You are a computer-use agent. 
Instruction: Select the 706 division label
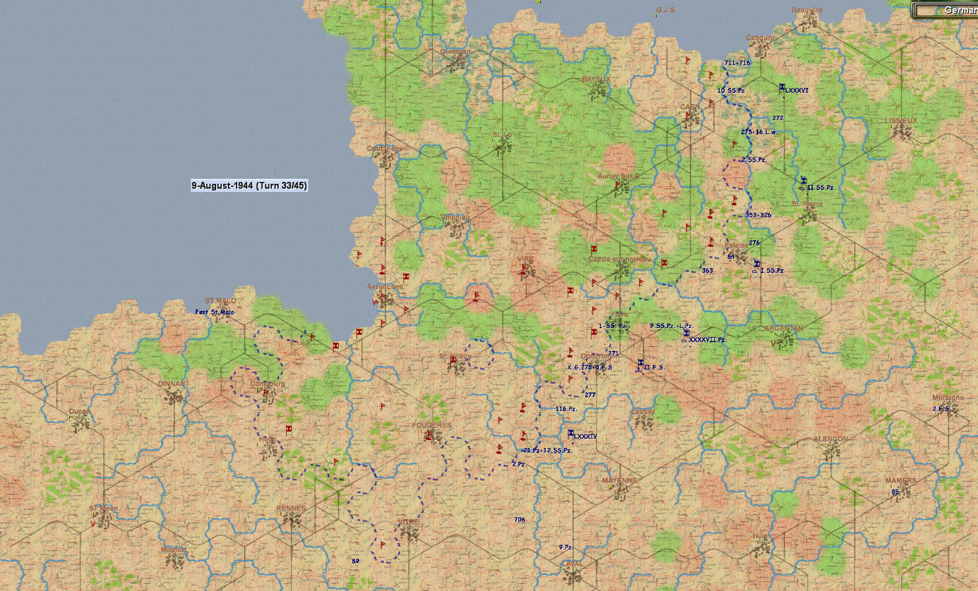pos(520,520)
